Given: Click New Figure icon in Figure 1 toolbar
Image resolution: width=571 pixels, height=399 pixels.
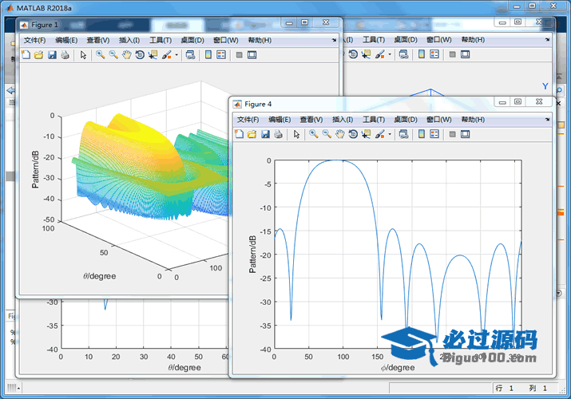Looking at the screenshot, I should pyautogui.click(x=26, y=55).
